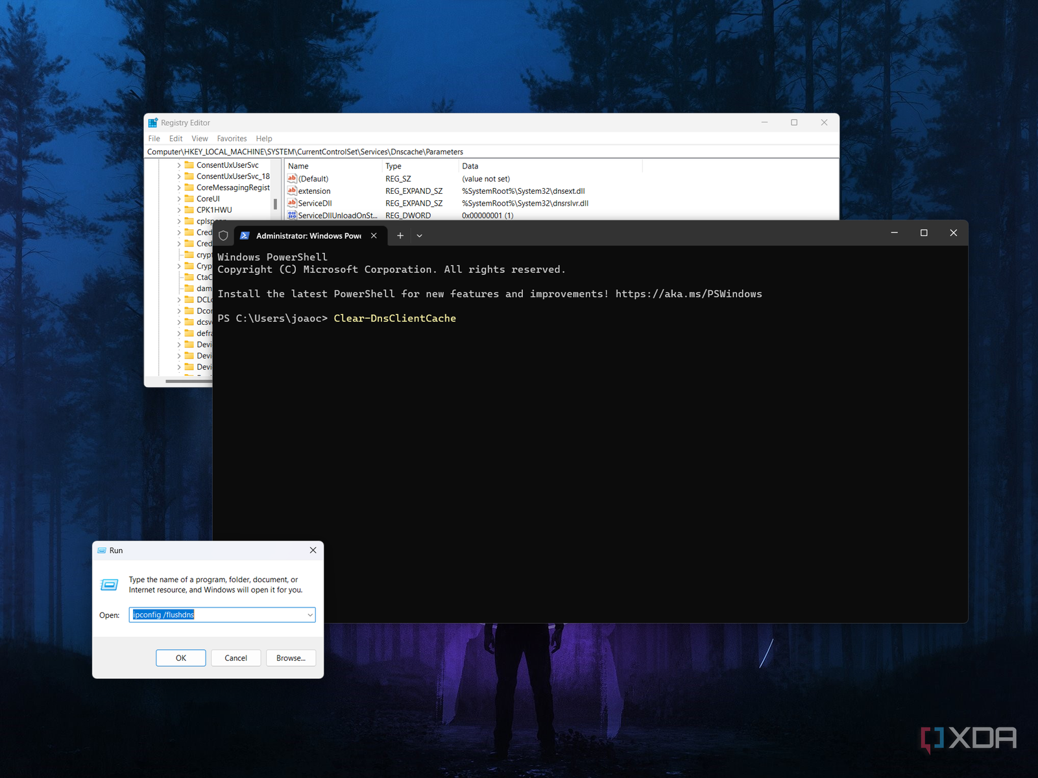
Task: Click the Run dialog title icon
Action: 102,550
